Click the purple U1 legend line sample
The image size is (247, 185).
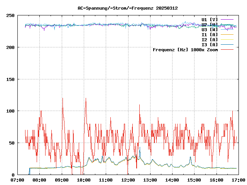tap(227, 19)
